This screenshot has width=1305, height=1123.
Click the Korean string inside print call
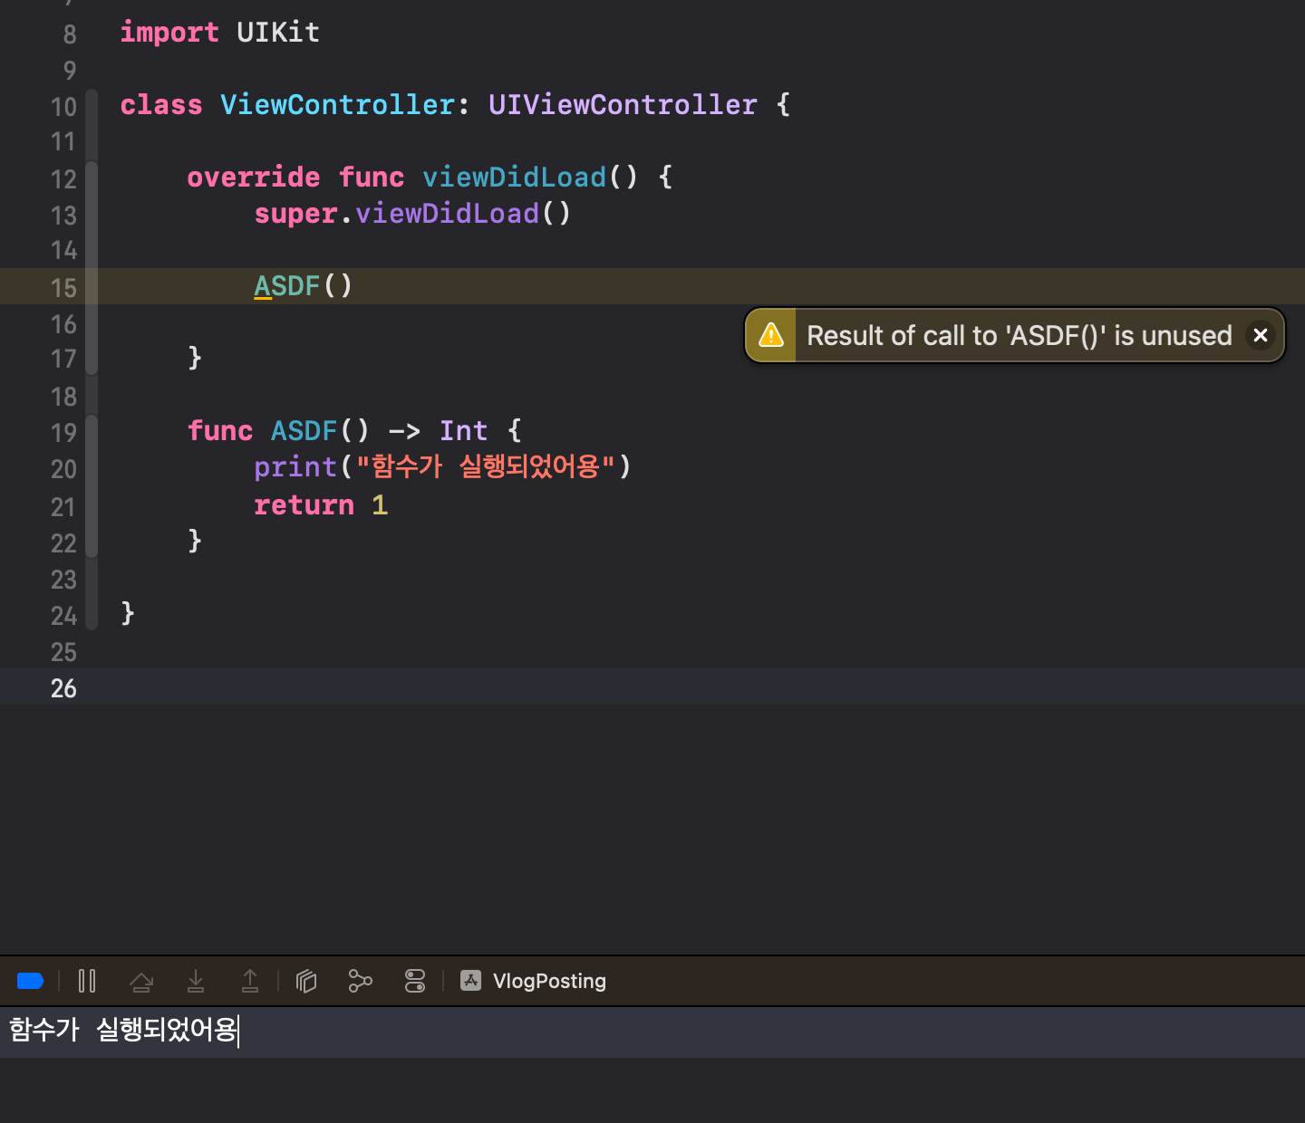click(x=486, y=466)
